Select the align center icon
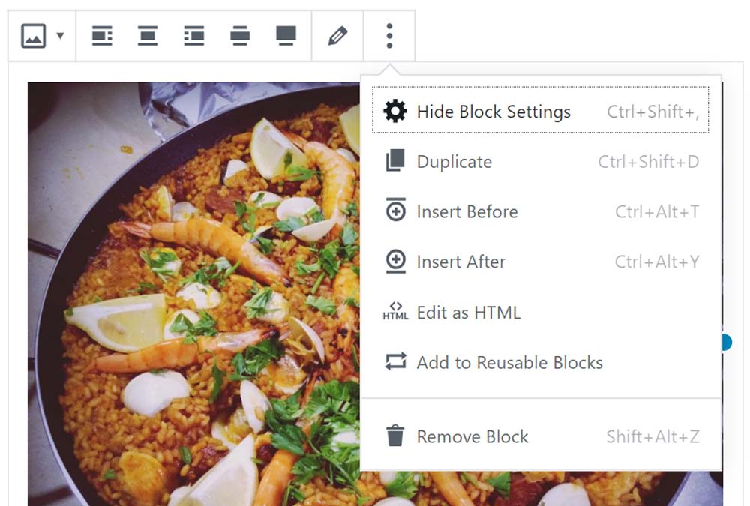The height and width of the screenshot is (506, 750). (148, 36)
